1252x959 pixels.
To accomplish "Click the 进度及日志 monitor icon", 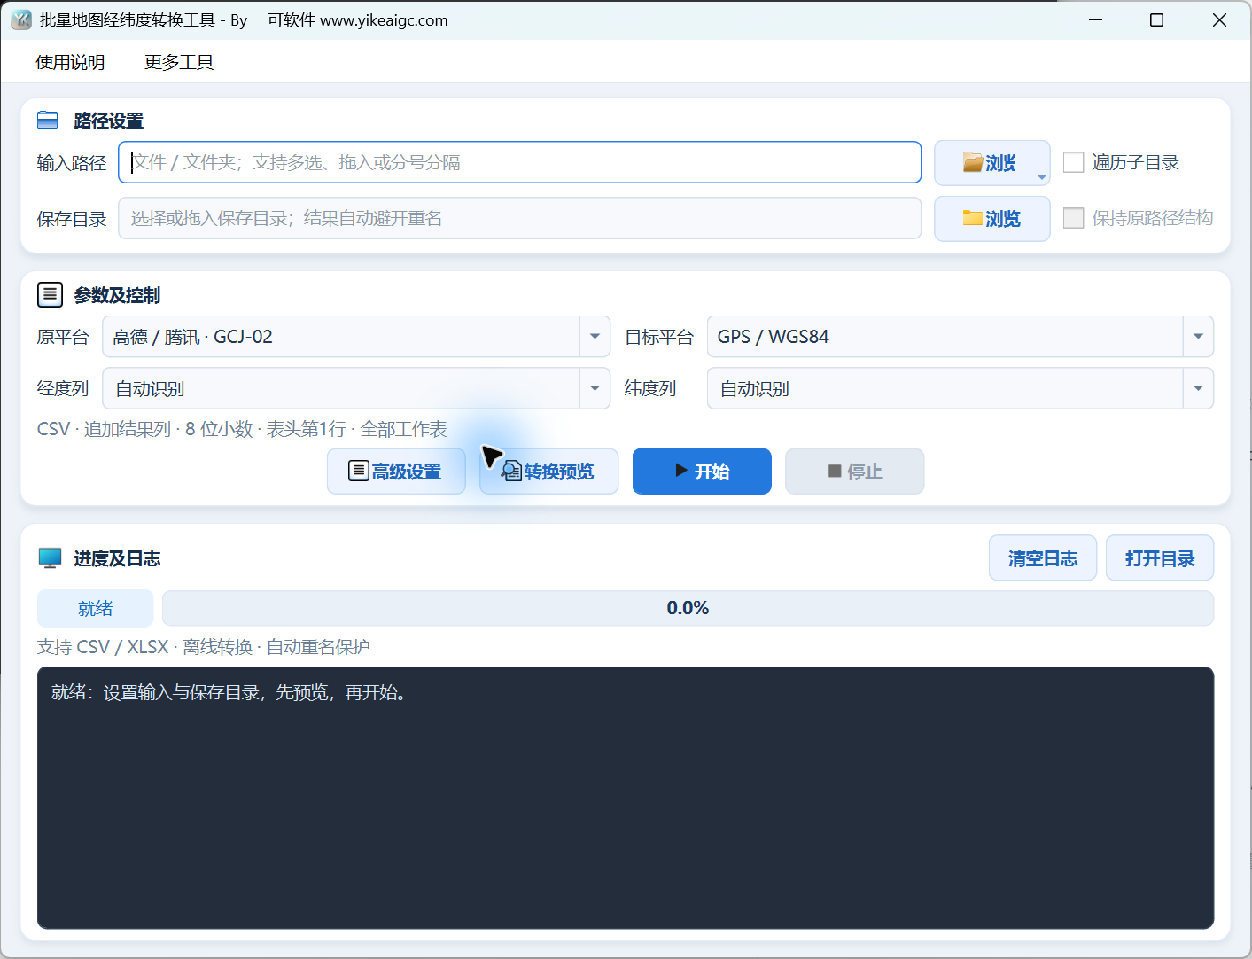I will pos(50,557).
